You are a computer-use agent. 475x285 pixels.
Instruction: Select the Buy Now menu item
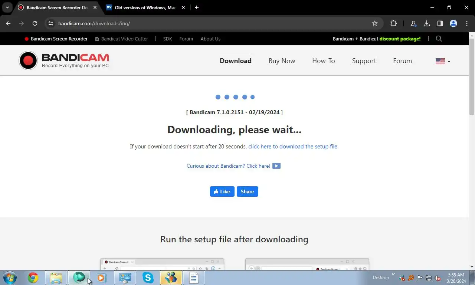tap(282, 61)
